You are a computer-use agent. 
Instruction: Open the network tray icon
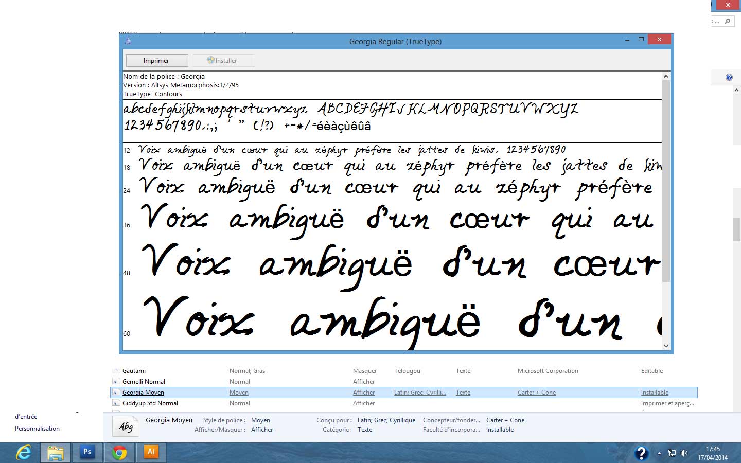(x=672, y=453)
